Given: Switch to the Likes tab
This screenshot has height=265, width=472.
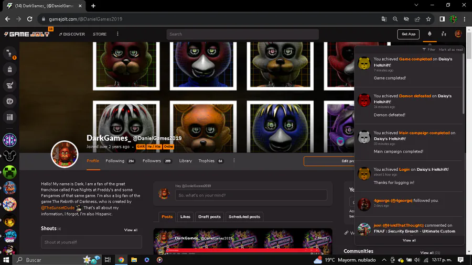Looking at the screenshot, I should point(185,217).
